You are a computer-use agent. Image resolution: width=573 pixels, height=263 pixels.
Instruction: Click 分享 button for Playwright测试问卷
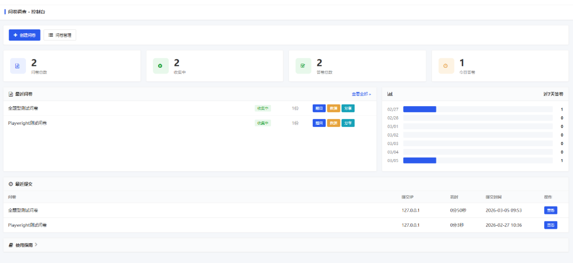click(348, 123)
